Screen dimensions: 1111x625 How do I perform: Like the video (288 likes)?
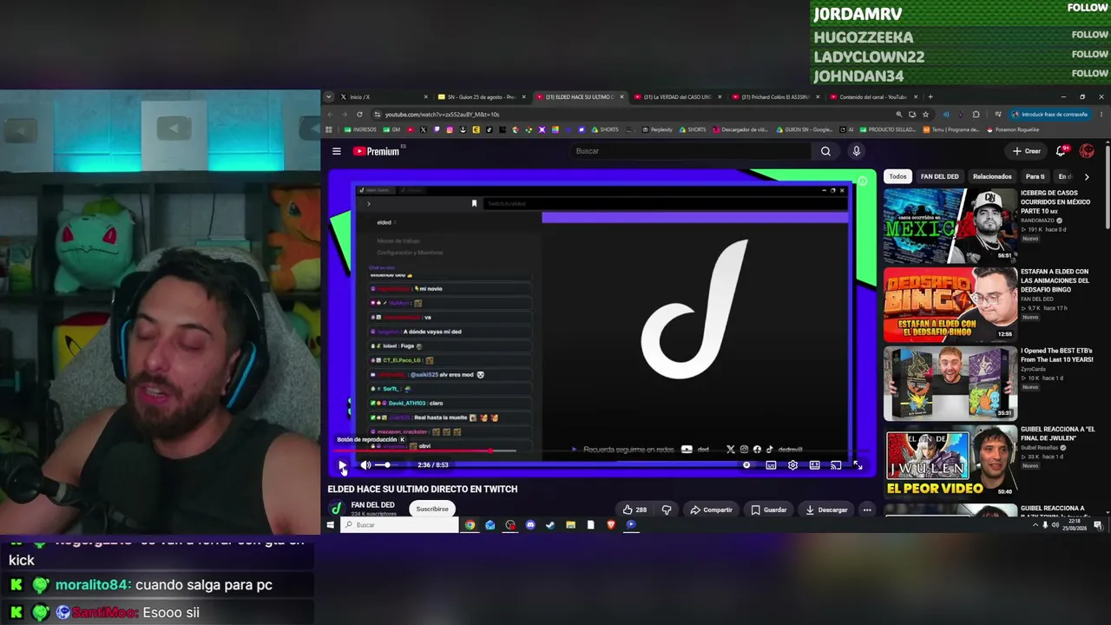point(634,510)
